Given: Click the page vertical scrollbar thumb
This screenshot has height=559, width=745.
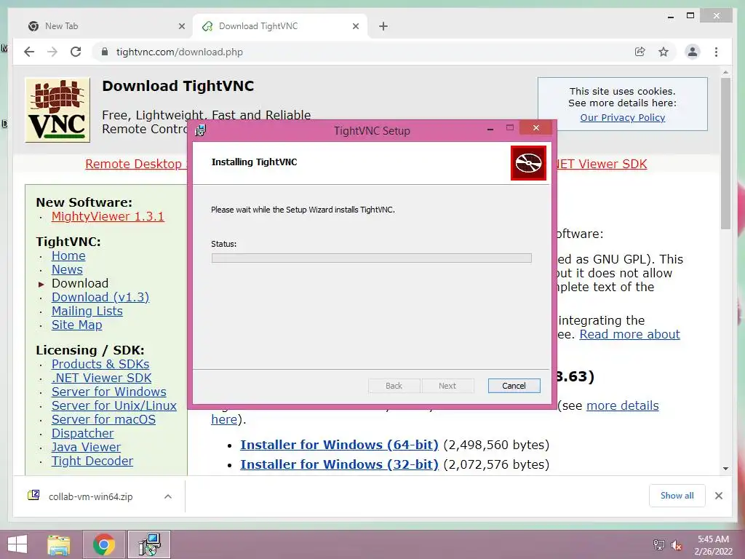Looking at the screenshot, I should pyautogui.click(x=725, y=153).
